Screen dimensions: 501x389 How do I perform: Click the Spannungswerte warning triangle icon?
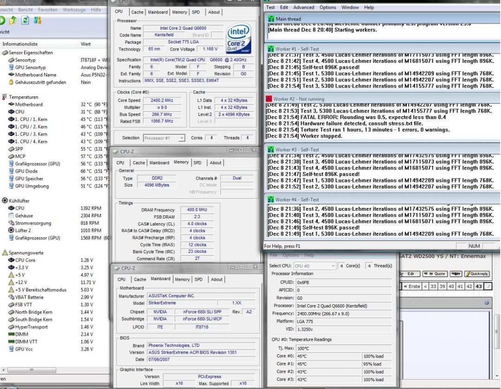click(x=5, y=252)
